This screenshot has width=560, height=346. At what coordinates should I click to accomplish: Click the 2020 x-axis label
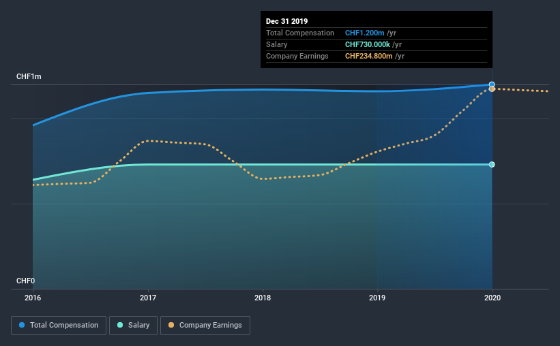(x=492, y=298)
